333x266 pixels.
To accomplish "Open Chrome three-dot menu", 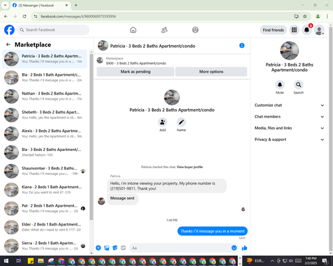I will pyautogui.click(x=327, y=16).
